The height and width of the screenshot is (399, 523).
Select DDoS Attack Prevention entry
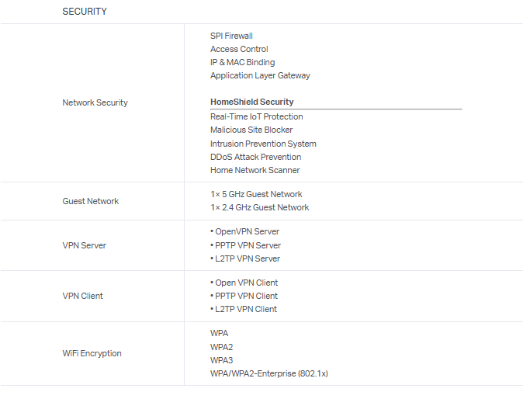coord(255,157)
